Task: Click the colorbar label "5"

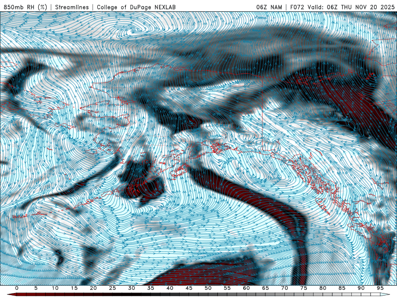Action: point(36,288)
